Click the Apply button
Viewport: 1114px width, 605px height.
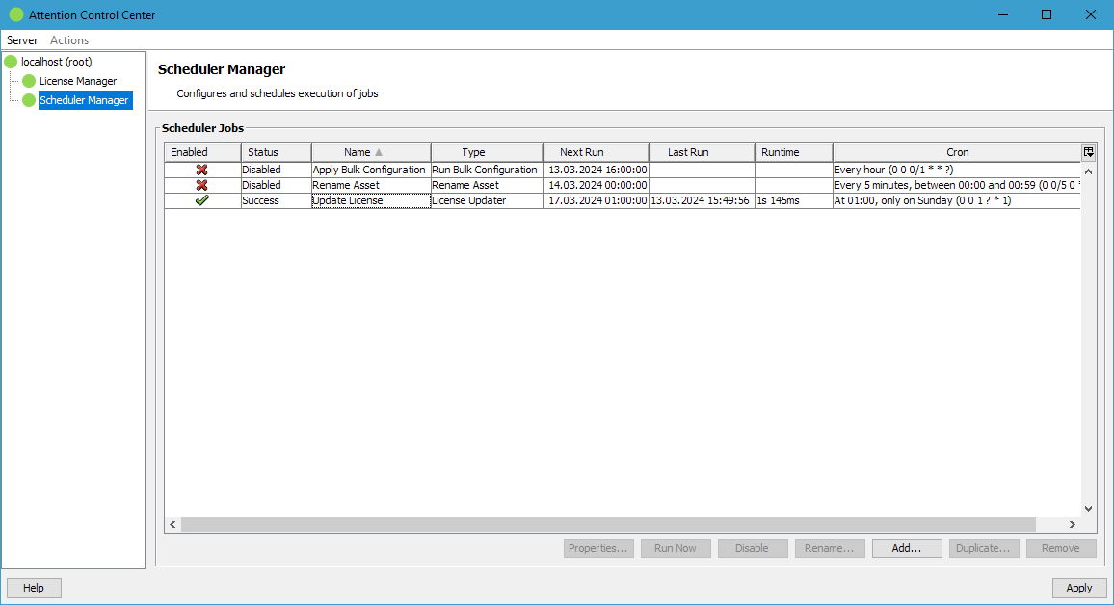click(x=1079, y=588)
